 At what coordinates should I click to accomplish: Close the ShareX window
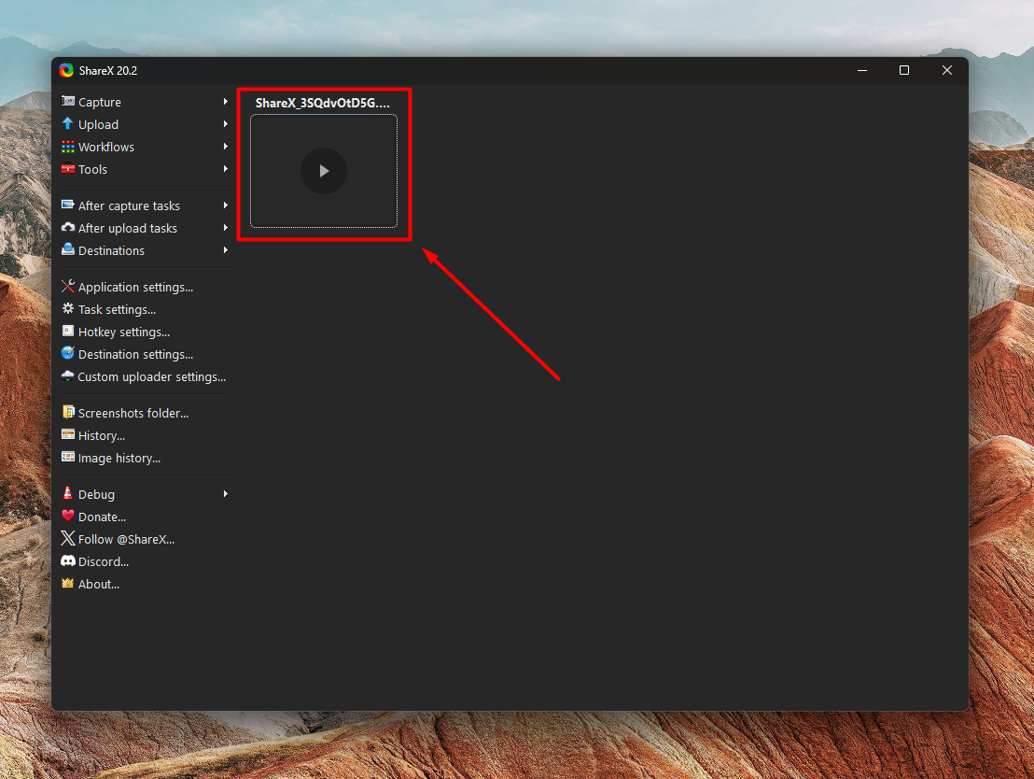pyautogui.click(x=947, y=71)
